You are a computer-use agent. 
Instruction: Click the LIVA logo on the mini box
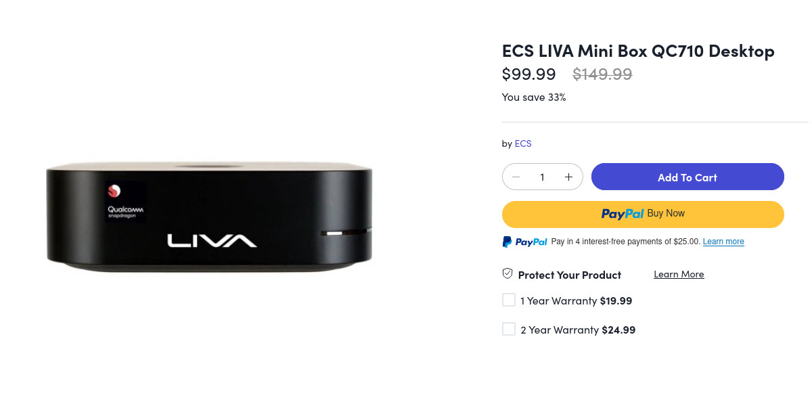(x=212, y=240)
